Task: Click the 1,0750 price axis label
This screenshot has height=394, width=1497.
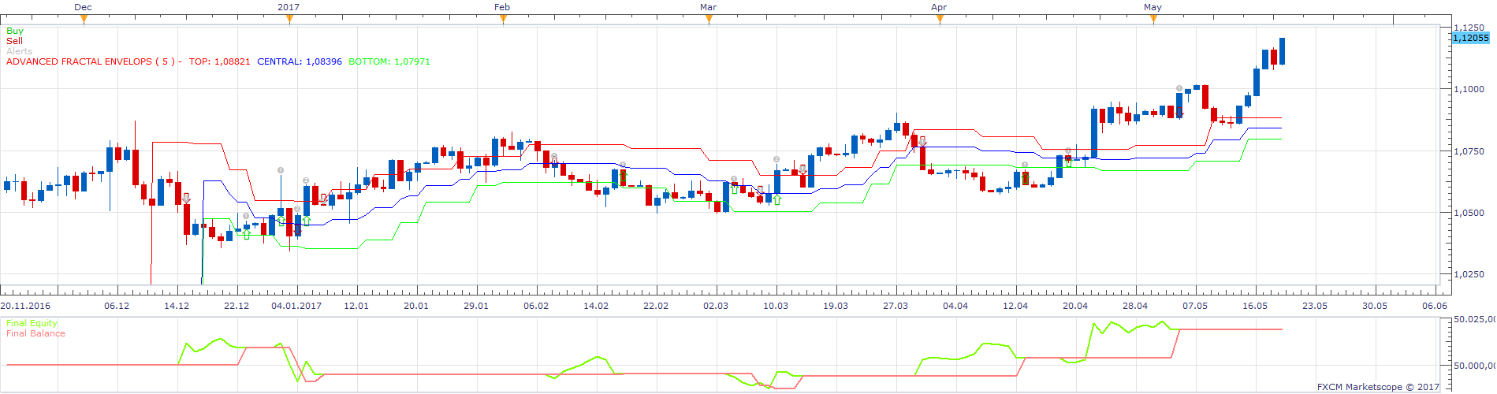Action: pos(1469,151)
